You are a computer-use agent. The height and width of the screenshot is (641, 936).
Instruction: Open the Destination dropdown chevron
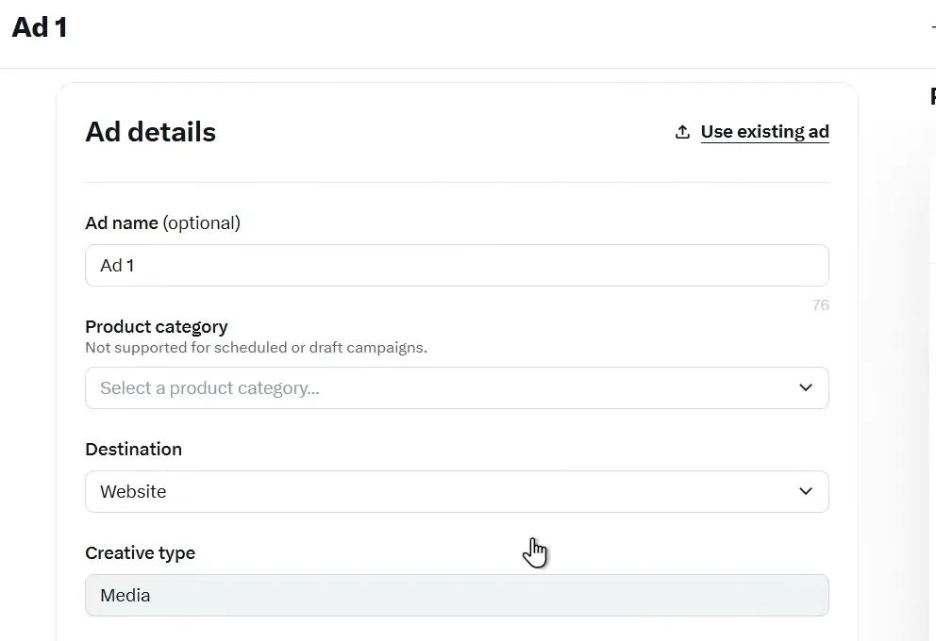[805, 491]
